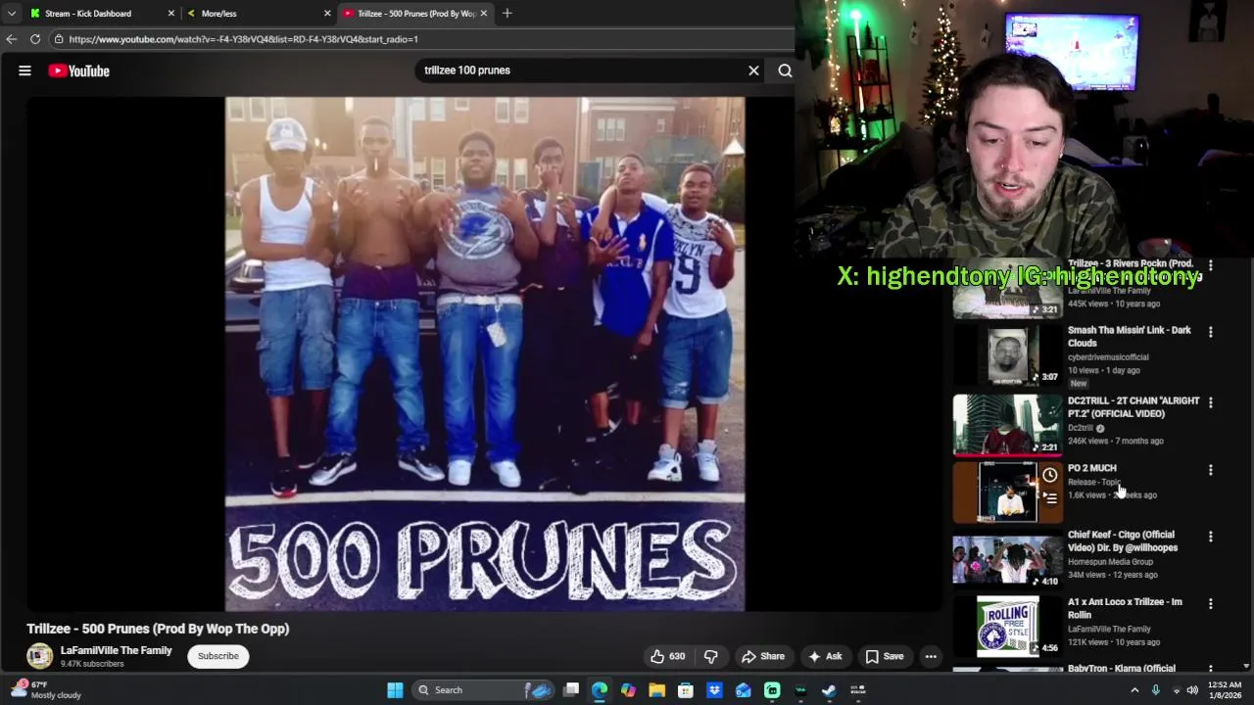The image size is (1254, 705).
Task: Open Steam from taskbar
Action: click(829, 690)
